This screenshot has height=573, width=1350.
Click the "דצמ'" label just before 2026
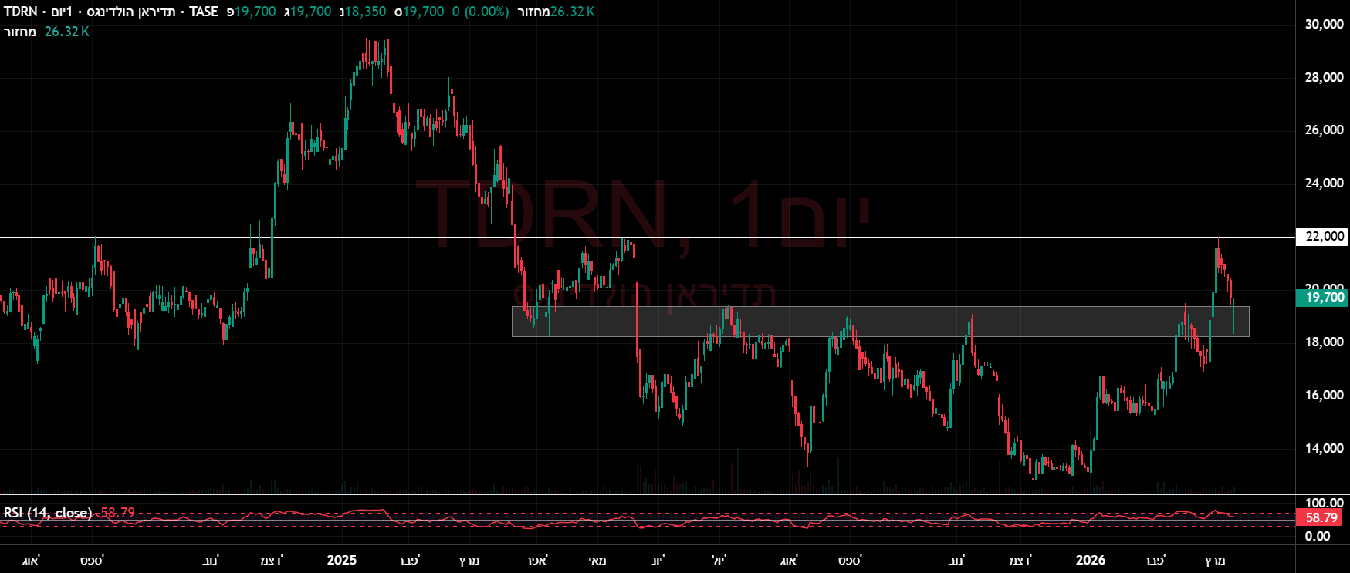point(1021,560)
